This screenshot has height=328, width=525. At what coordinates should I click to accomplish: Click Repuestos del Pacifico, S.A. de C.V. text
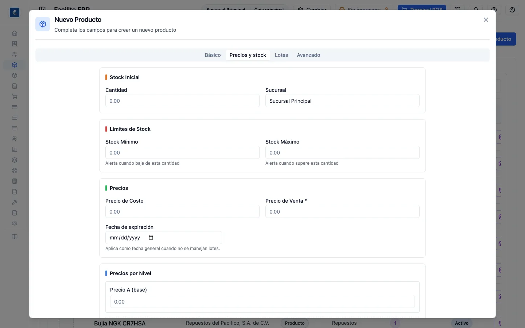(227, 323)
